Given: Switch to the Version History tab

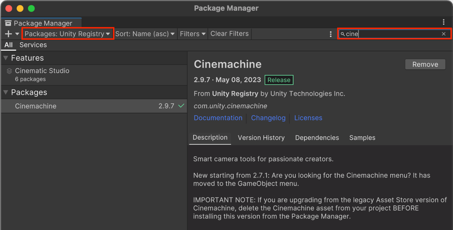Looking at the screenshot, I should 261,138.
